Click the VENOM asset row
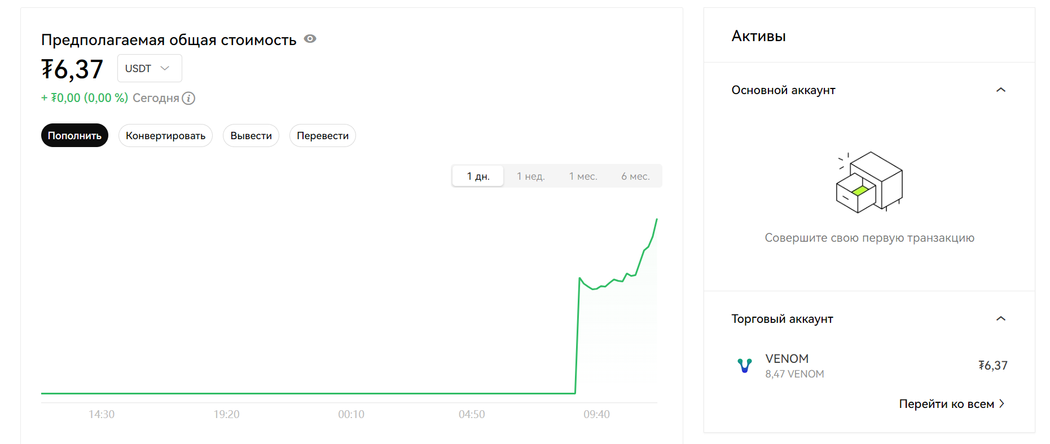This screenshot has width=1050, height=444. 869,366
